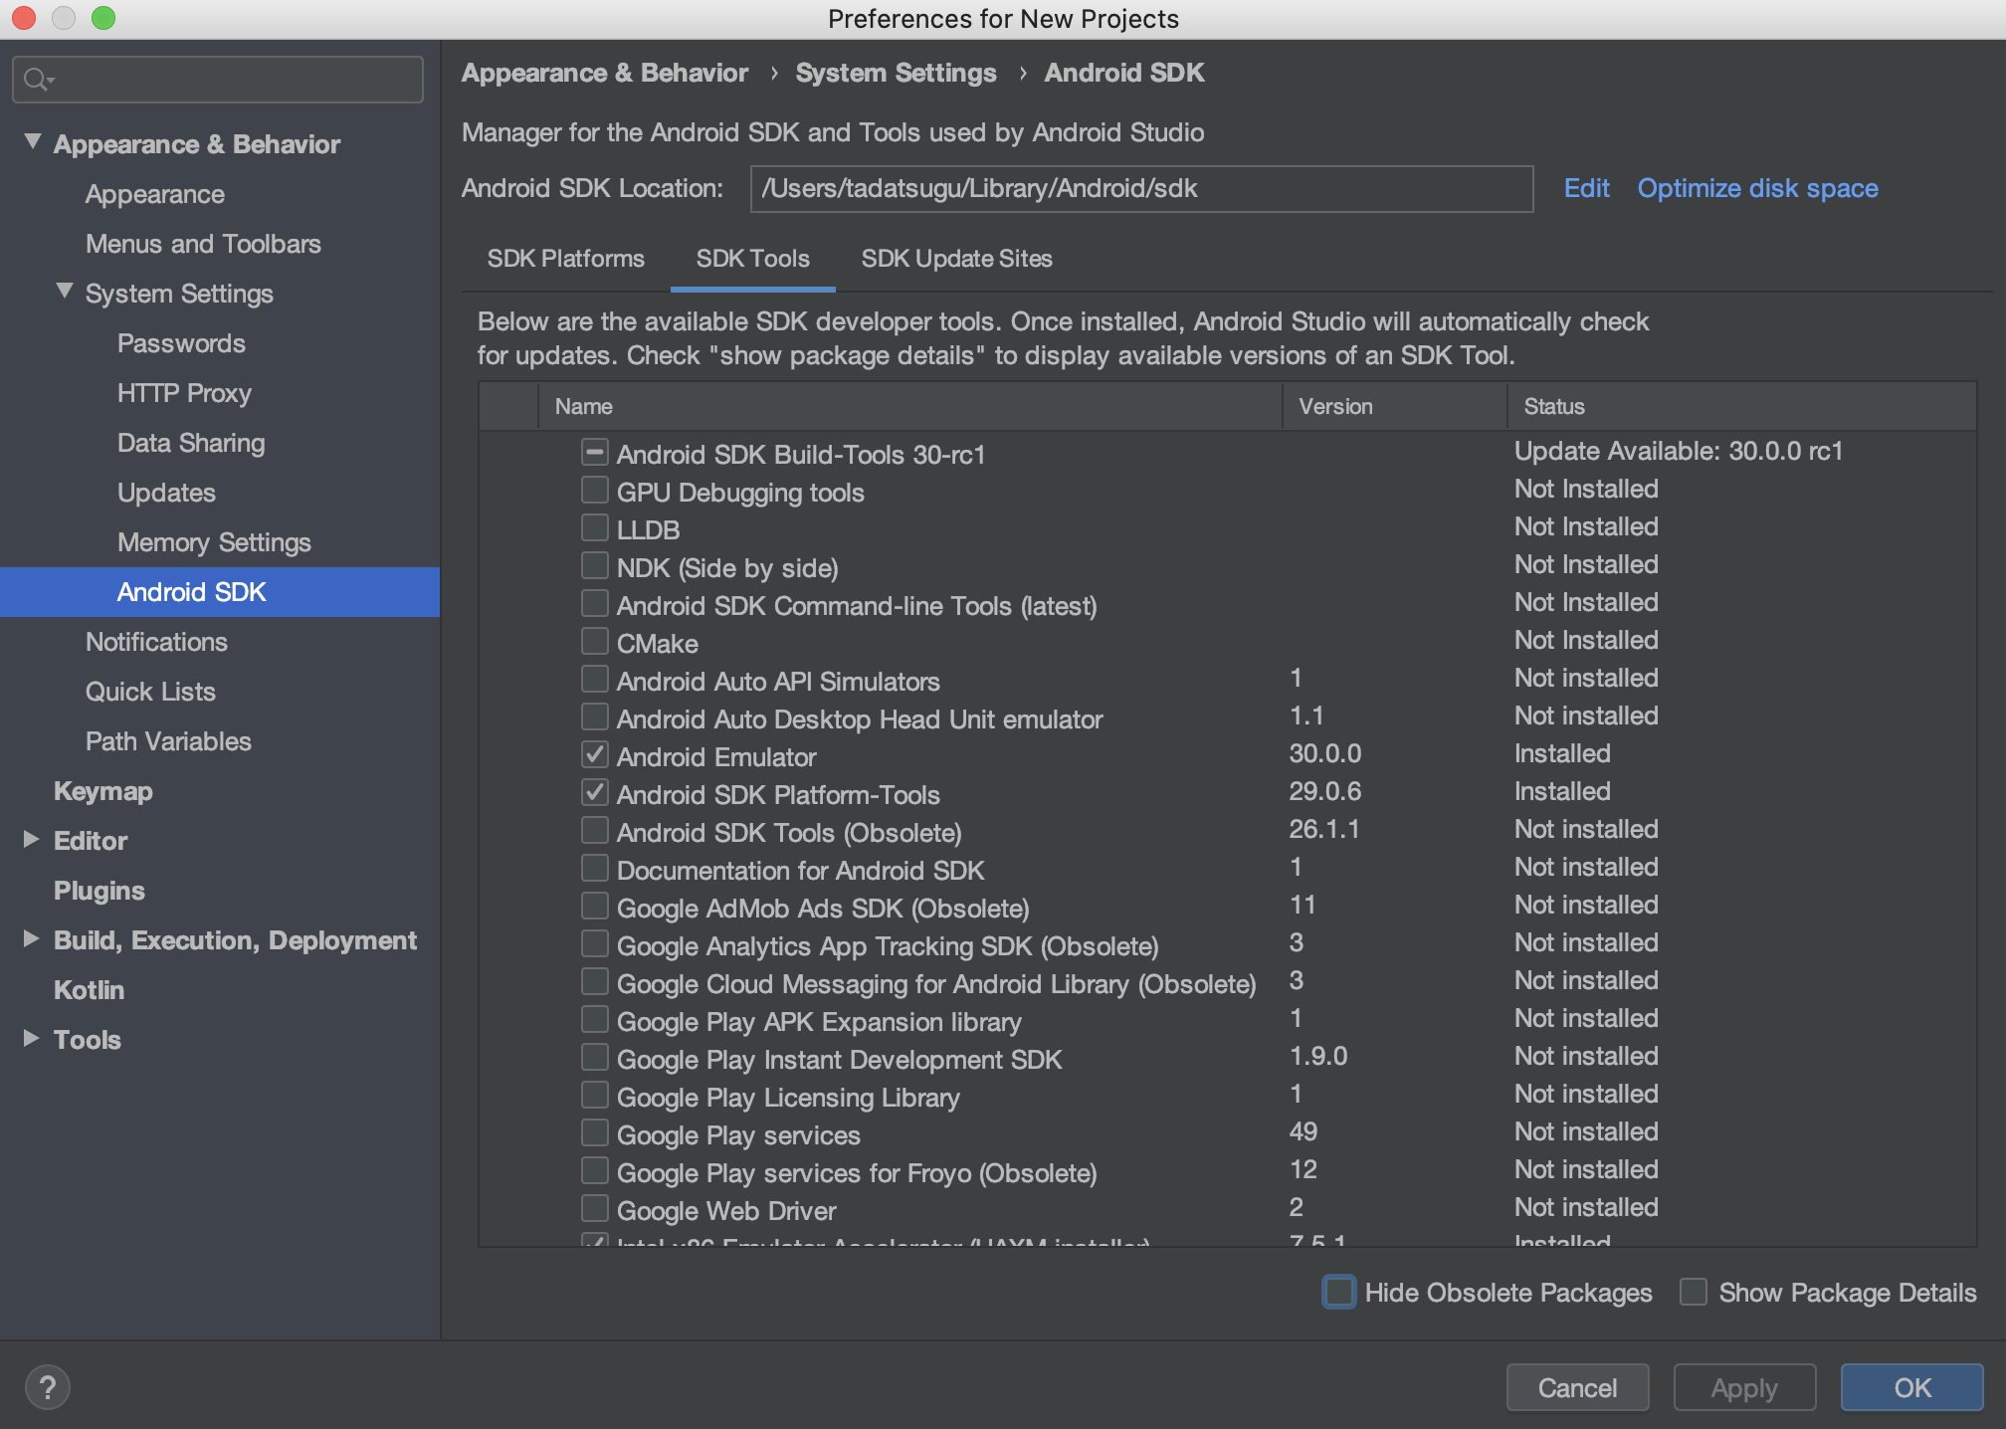Expand the Editor section arrow

click(x=31, y=839)
